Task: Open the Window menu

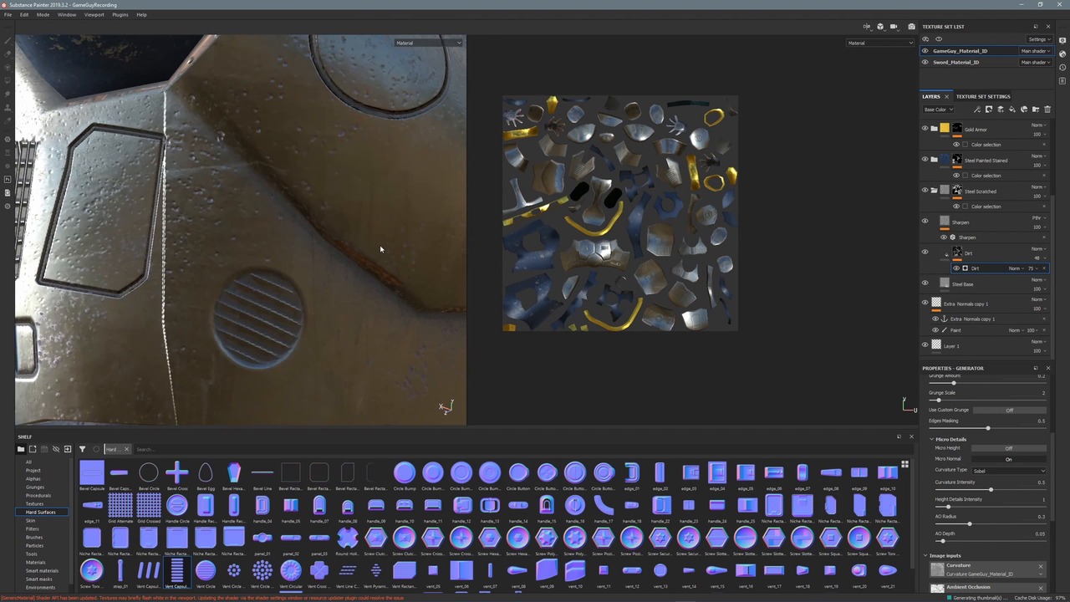Action: pyautogui.click(x=67, y=14)
